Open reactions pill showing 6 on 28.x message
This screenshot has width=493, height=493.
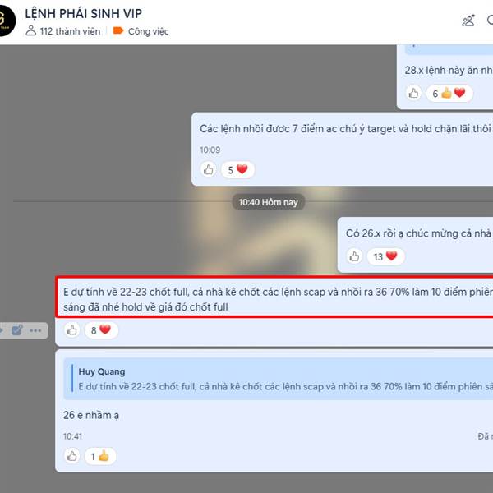pyautogui.click(x=449, y=93)
